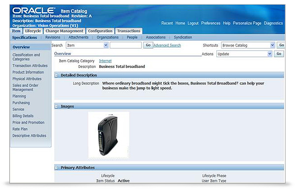Select the Attachments subtab
Viewport: 295px width, 196px height.
point(79,37)
